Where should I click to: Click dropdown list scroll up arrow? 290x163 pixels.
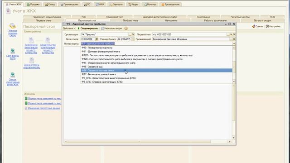(234, 48)
